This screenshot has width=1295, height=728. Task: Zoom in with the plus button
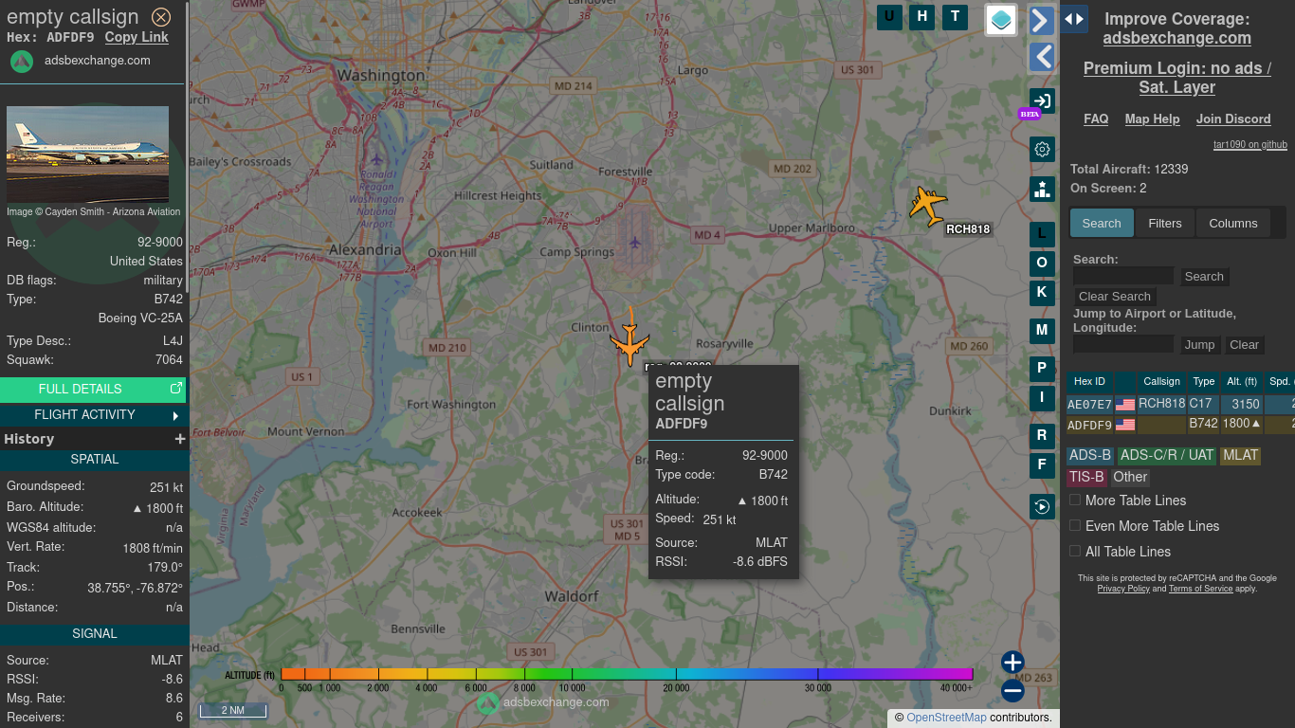click(x=1012, y=662)
